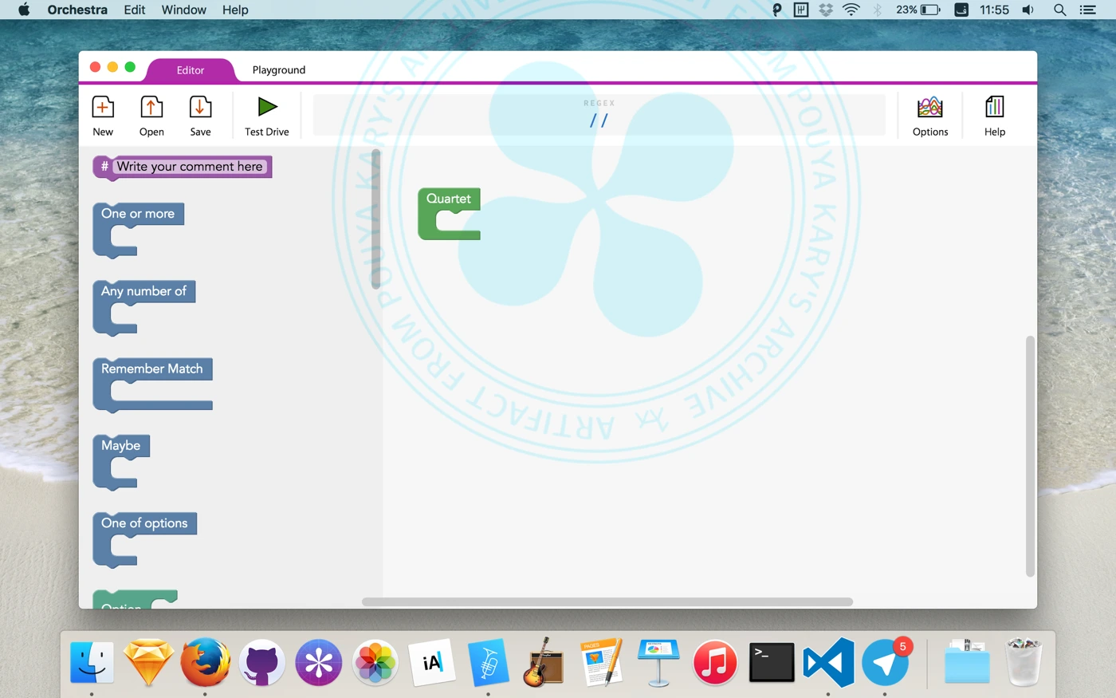Image resolution: width=1116 pixels, height=698 pixels.
Task: Select the green Quartet block on canvas
Action: [448, 199]
